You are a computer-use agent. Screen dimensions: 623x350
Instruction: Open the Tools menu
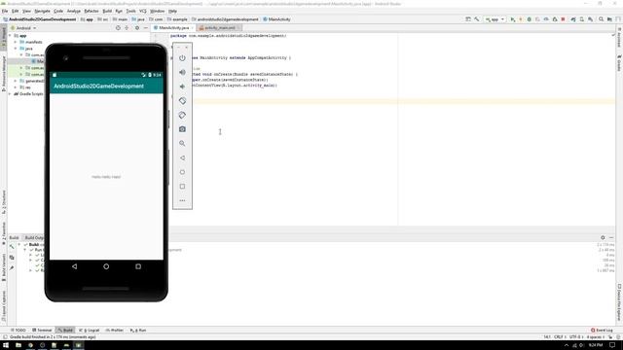coord(131,11)
